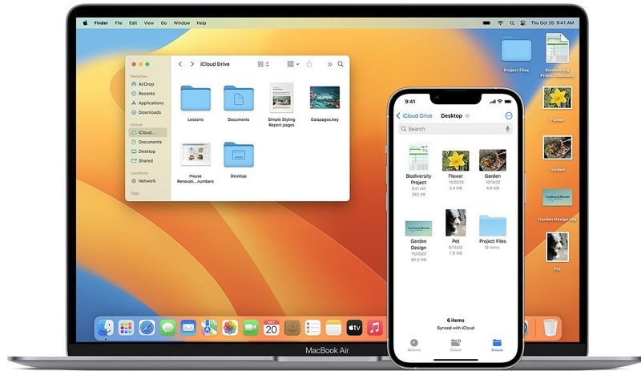Open the Window menu

(182, 23)
